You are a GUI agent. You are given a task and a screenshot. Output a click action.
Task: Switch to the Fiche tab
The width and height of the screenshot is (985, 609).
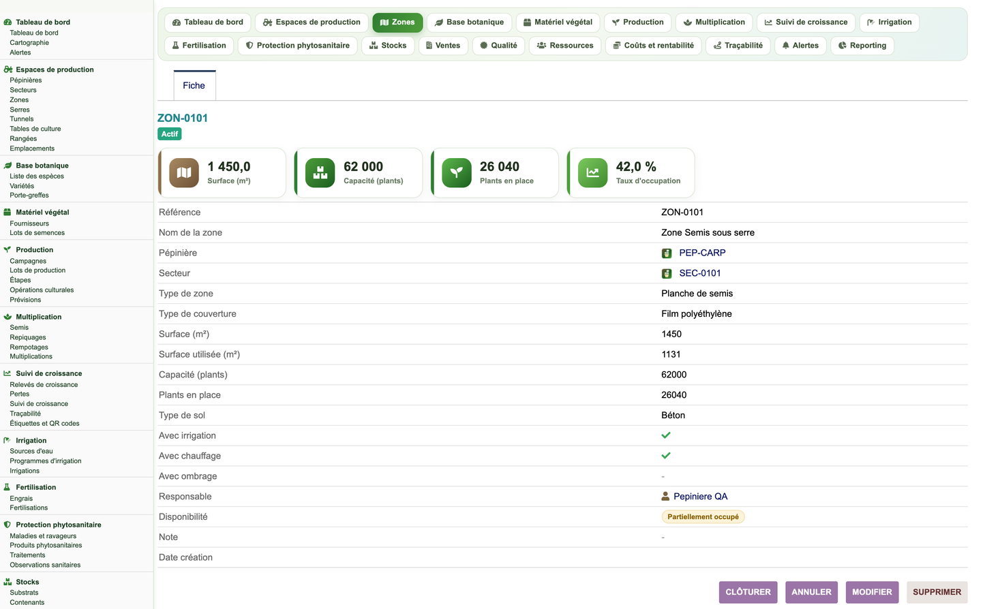click(194, 86)
